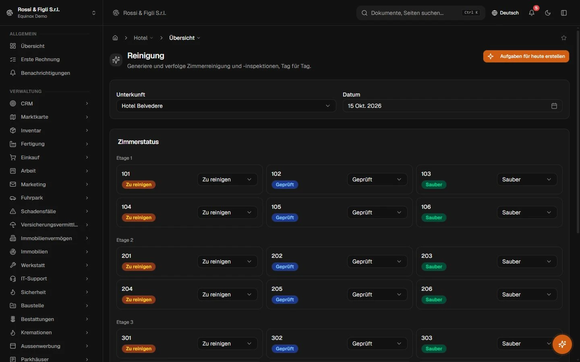Toggle dark mode moon icon
The height and width of the screenshot is (362, 580).
pos(548,13)
